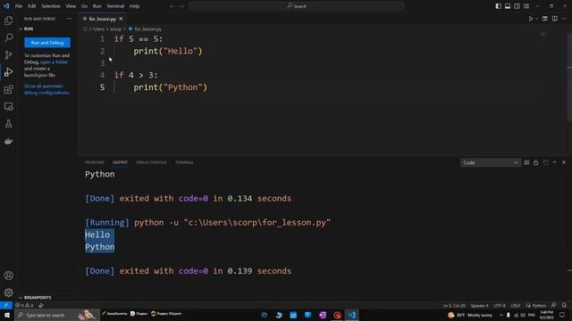The width and height of the screenshot is (572, 321).
Task: Open the run options arrow beside the play icon
Action: point(537,19)
